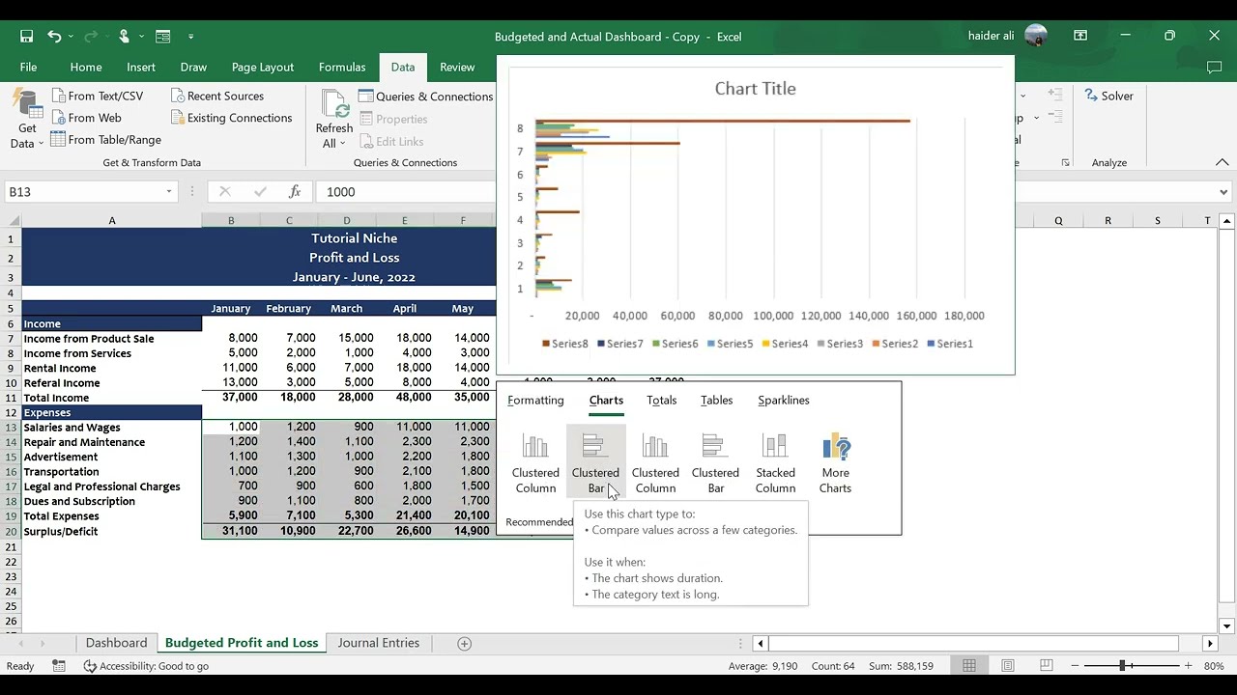Click the horizontal scrollbar right arrow

pos(1209,643)
